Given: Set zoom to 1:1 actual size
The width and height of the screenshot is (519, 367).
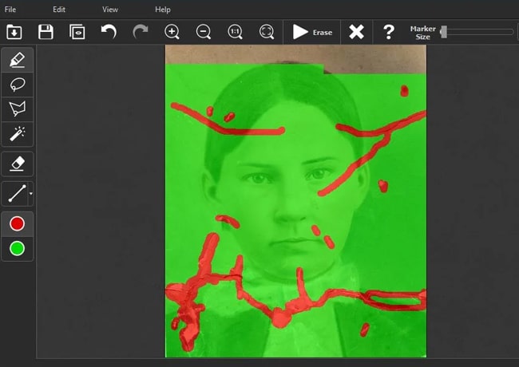Looking at the screenshot, I should [235, 32].
